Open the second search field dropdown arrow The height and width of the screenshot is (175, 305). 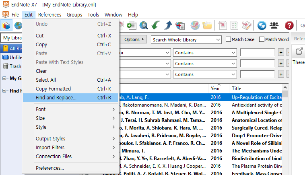point(167,64)
